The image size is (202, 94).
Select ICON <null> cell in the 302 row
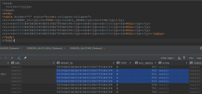(173, 70)
